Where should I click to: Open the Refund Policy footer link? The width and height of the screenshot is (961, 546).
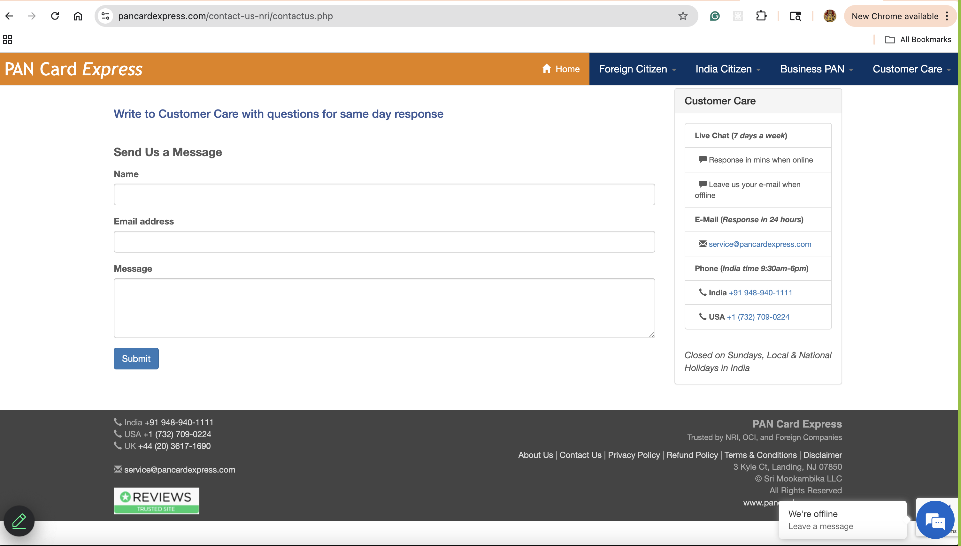click(692, 455)
